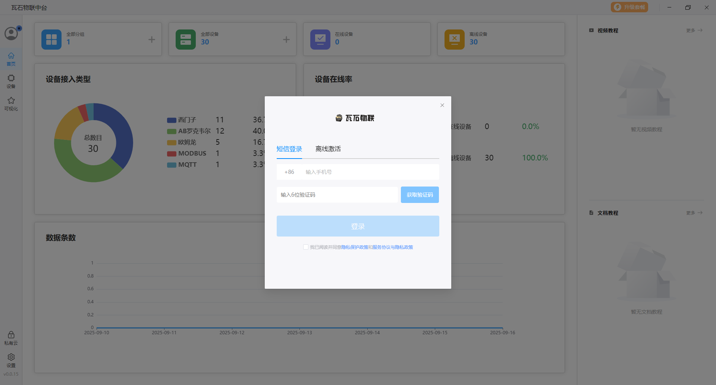716x385 pixels.
Task: Restore down the application window
Action: pyautogui.click(x=688, y=7)
